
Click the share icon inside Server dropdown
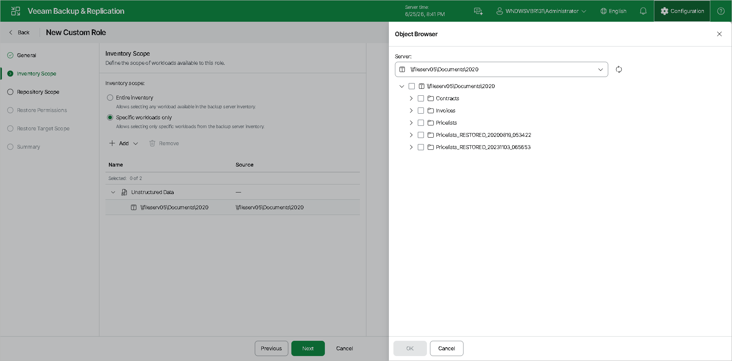[402, 69]
